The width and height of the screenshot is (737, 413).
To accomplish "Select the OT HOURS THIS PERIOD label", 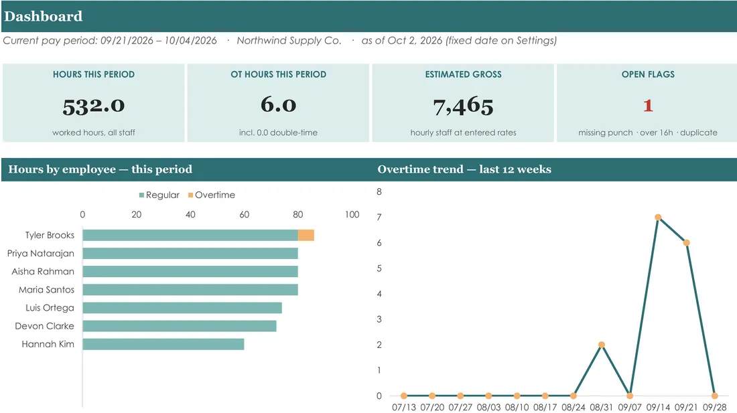I will (278, 74).
